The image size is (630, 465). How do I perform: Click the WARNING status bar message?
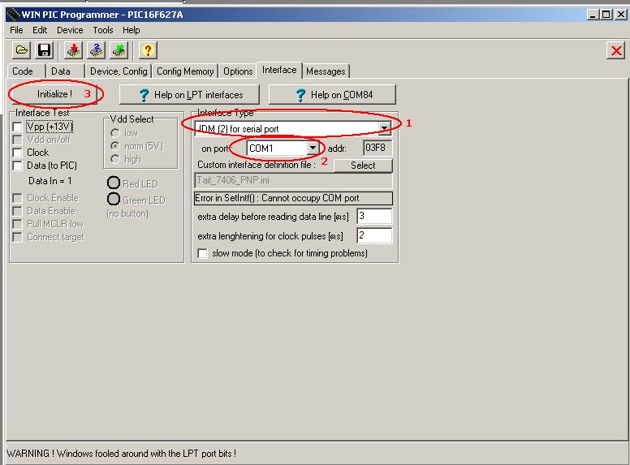tap(121, 454)
